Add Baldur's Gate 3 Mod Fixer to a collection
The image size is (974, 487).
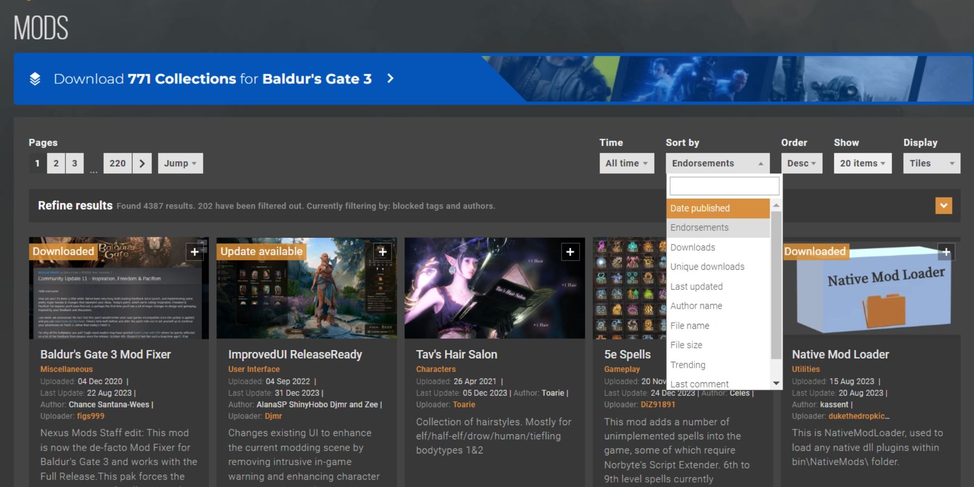[x=195, y=252]
